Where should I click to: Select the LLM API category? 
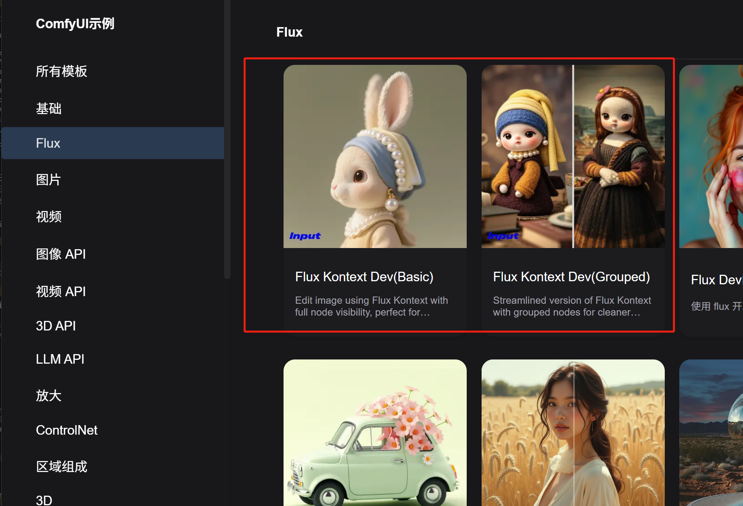[60, 359]
